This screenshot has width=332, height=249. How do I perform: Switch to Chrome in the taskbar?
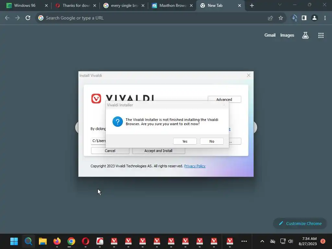click(x=71, y=241)
